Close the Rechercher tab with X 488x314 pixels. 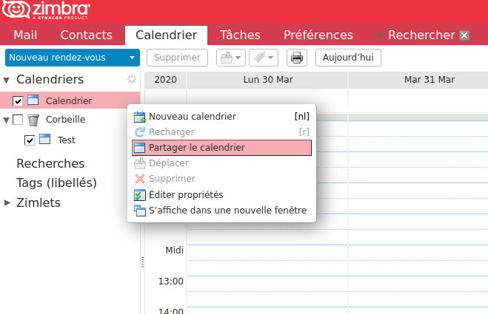(464, 35)
